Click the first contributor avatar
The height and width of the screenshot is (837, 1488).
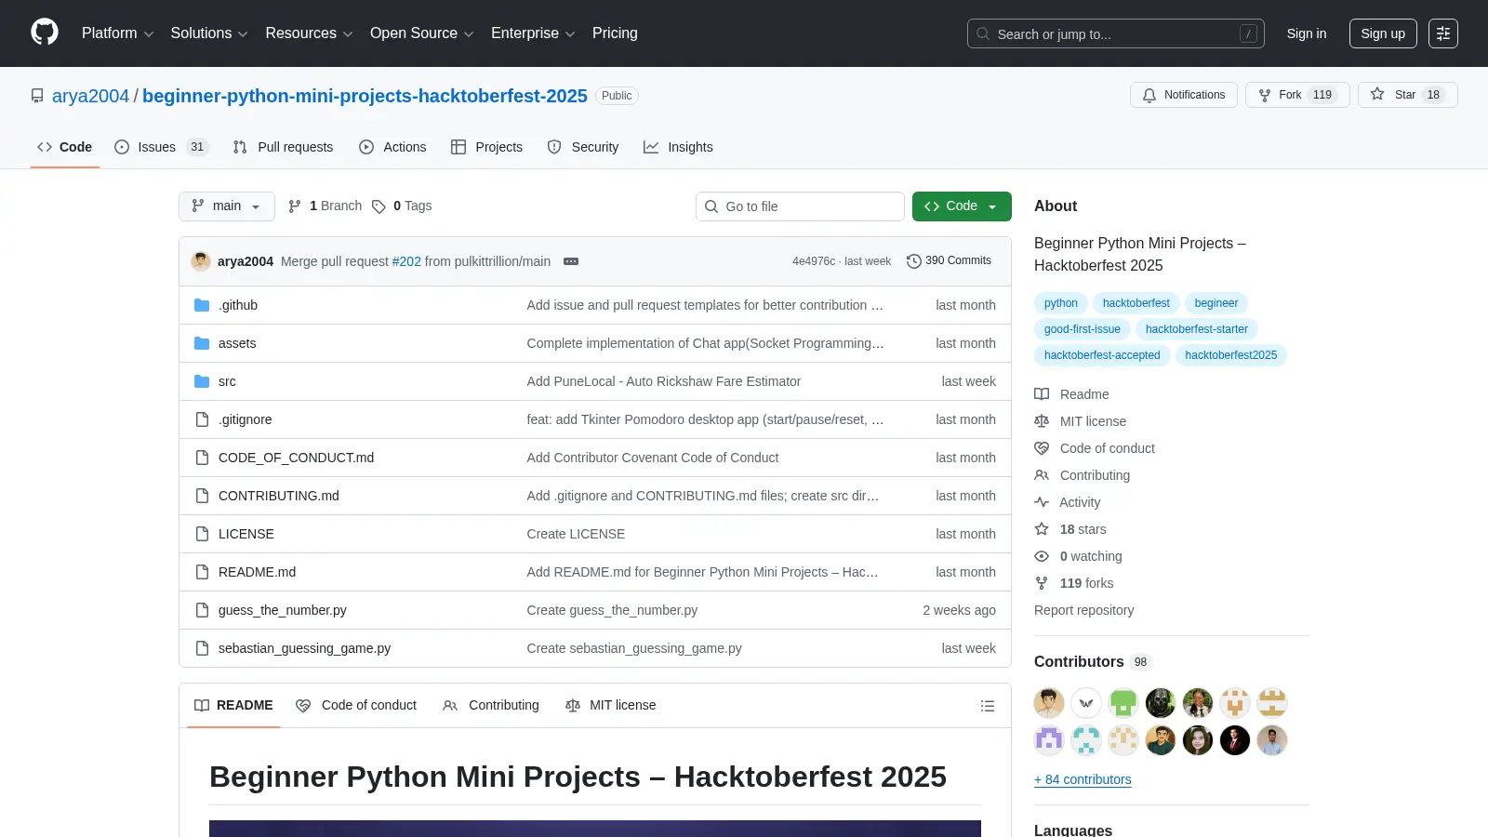[1049, 703]
